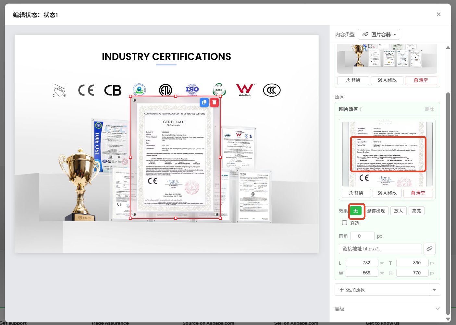Choose the 悬停出现 effect
456x325 pixels.
[376, 211]
